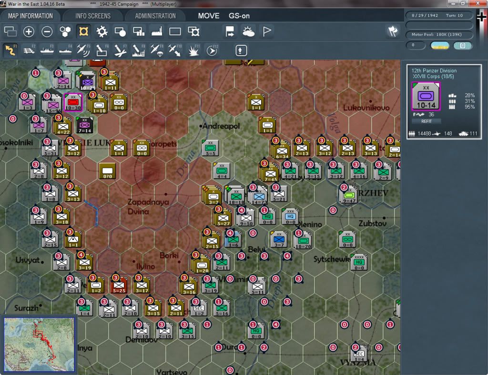
Task: Open the ADMINISTRATION tab
Action: pyautogui.click(x=155, y=16)
